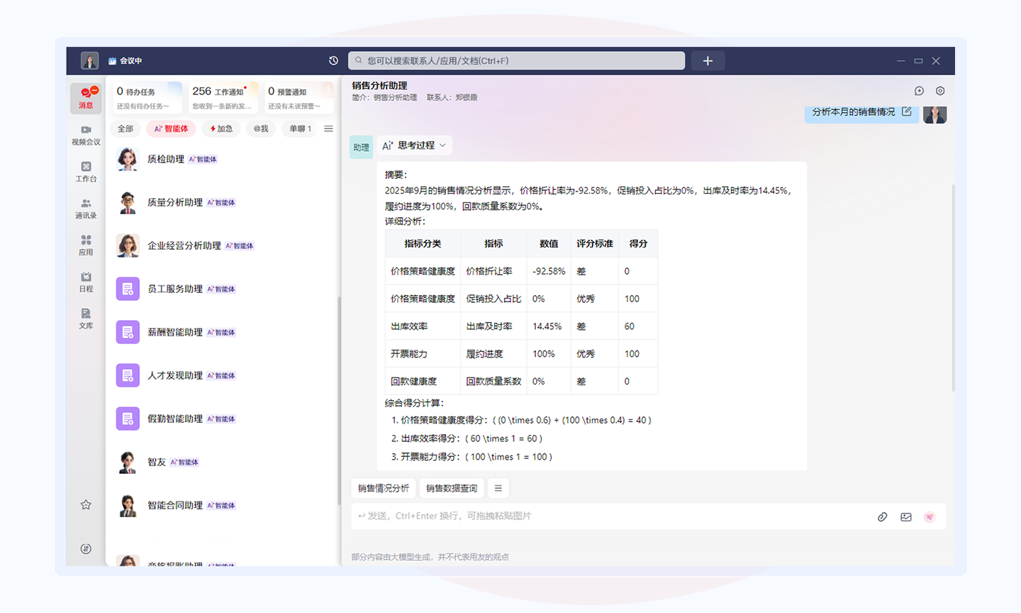Open the 视频会议 video meeting sidebar icon

tap(86, 134)
